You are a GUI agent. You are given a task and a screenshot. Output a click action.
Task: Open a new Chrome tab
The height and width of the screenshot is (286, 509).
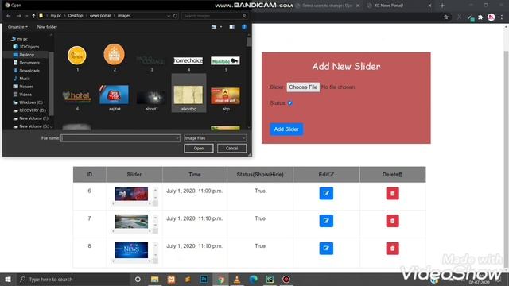coord(442,6)
